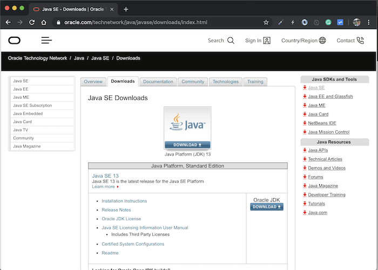Open the blue checkmark extension icon
The image size is (378, 270).
pos(340,23)
